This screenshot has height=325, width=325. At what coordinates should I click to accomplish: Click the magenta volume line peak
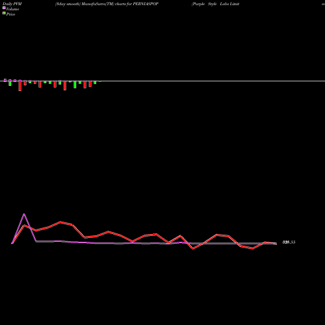[24, 214]
